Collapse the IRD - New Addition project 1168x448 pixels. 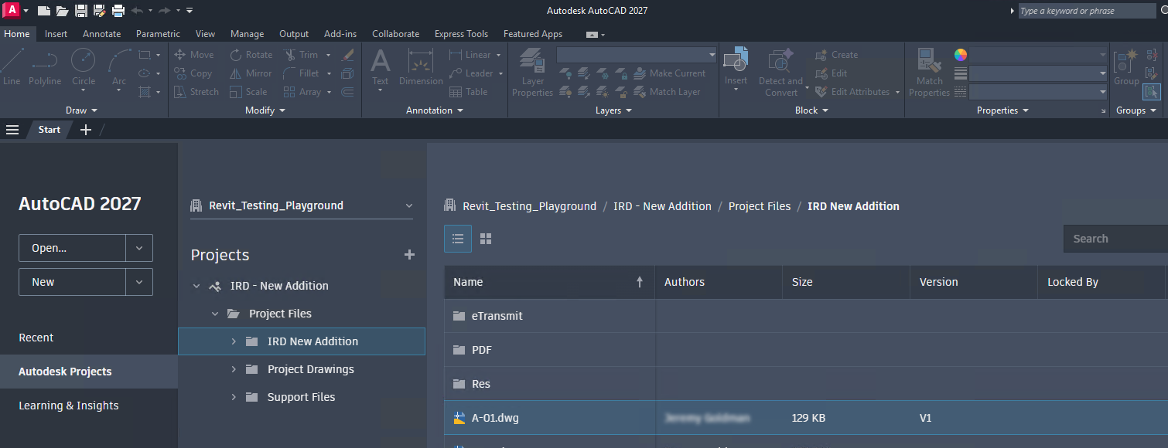pos(196,286)
